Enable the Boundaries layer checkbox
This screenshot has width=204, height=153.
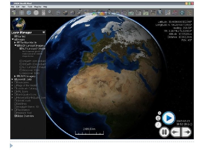coord(16,82)
